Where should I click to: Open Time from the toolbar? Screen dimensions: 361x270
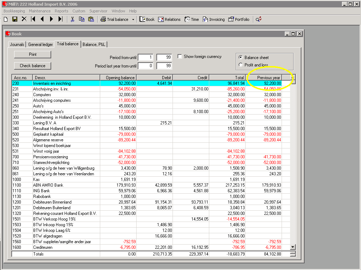pos(192,19)
